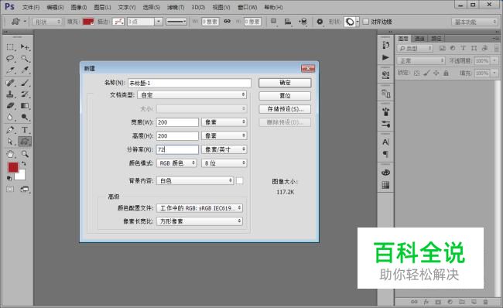Open the History panel icon
Viewport: 503px width, 308px height.
pos(385,45)
